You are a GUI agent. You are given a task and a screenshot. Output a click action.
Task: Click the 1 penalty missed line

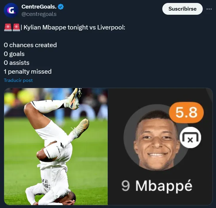[28, 72]
